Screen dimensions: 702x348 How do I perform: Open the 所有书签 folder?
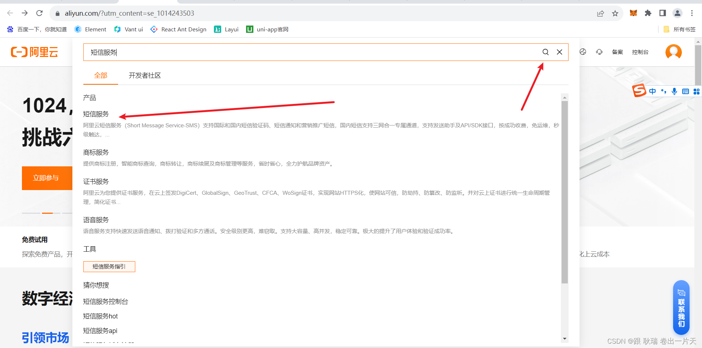(x=680, y=29)
